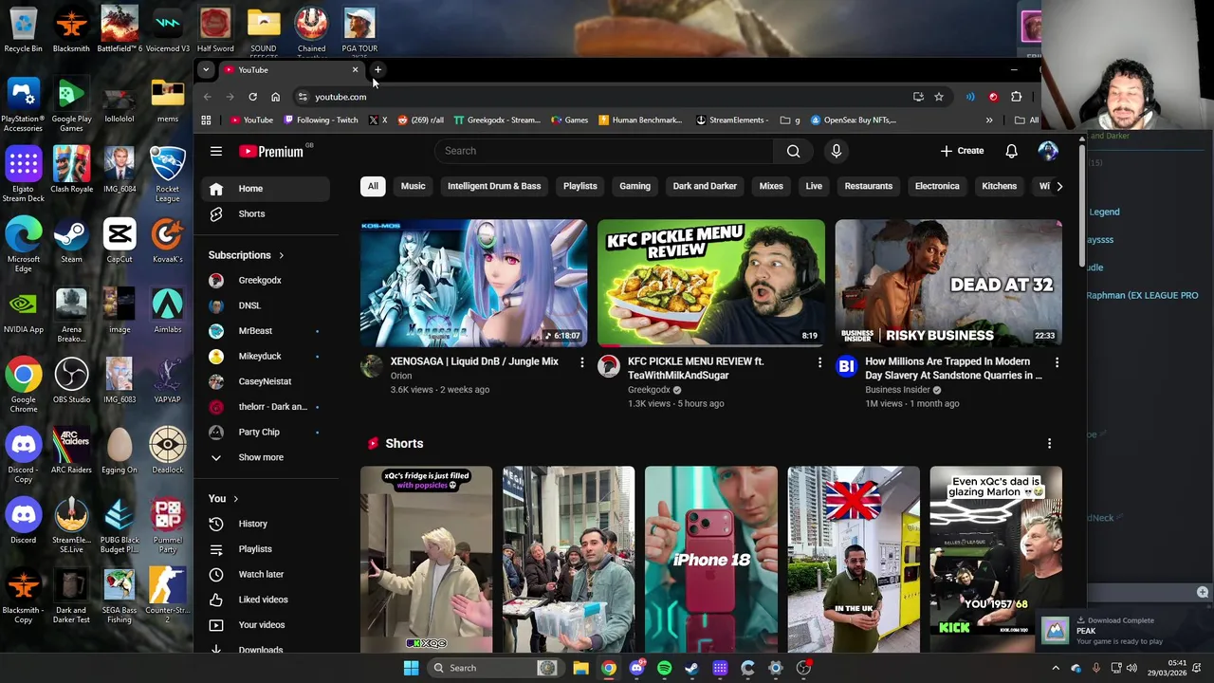
Task: Open YouTube notifications bell
Action: pos(1011,151)
